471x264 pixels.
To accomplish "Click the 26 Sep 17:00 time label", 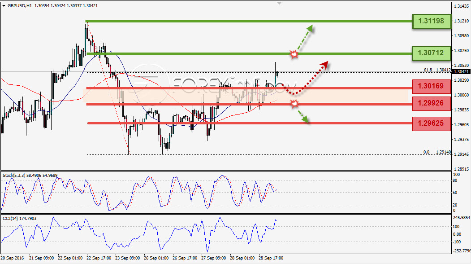I will click(x=185, y=258).
